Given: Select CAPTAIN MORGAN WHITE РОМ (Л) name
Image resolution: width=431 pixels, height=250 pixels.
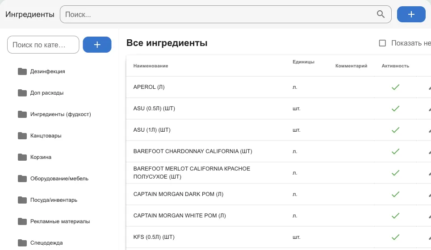Looking at the screenshot, I should coord(180,216).
